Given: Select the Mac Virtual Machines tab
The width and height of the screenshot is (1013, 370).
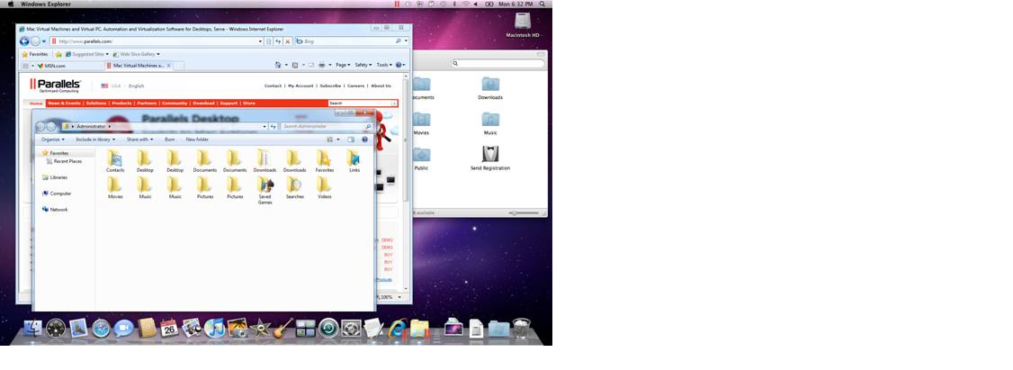Looking at the screenshot, I should 139,66.
